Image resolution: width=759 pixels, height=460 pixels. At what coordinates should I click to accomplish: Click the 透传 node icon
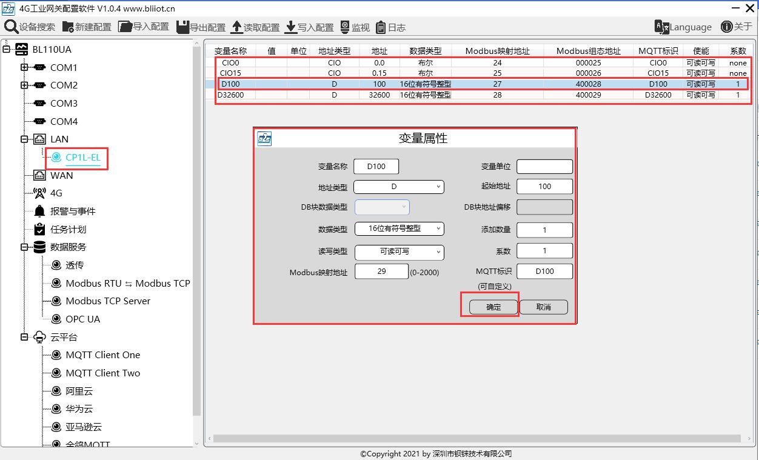point(56,265)
